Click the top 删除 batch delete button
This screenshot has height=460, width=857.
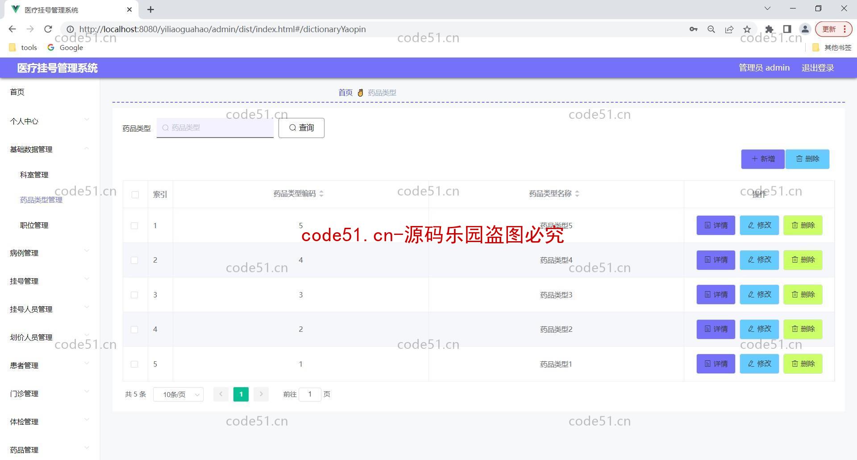pos(807,159)
